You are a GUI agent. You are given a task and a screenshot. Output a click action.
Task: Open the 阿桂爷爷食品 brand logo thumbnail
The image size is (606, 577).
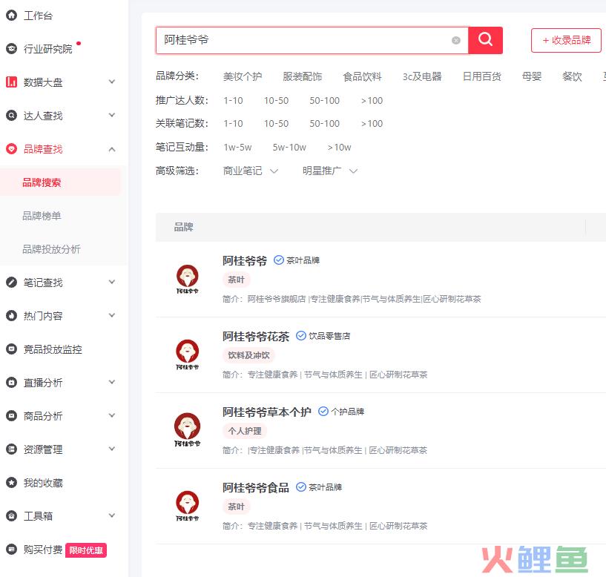(x=188, y=506)
